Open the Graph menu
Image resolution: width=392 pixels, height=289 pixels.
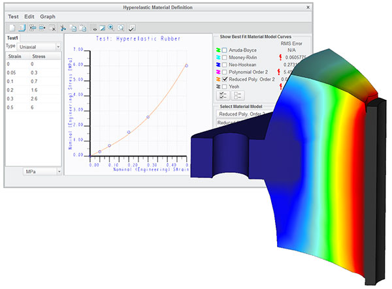(48, 16)
